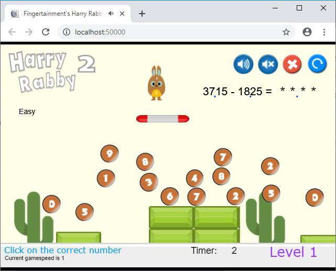This screenshot has width=336, height=271.
Task: Go forward with browser forward arrow
Action: tap(29, 32)
